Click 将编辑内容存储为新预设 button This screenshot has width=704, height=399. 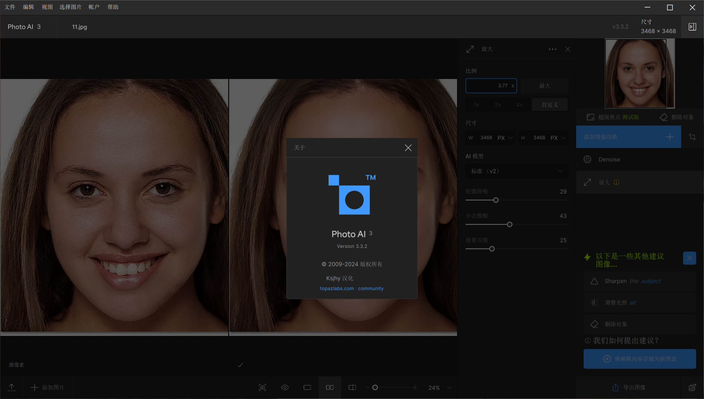click(640, 359)
